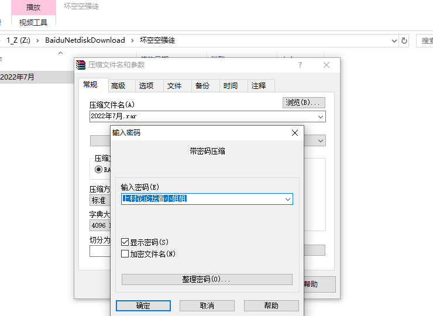433x316 pixels.
Task: Navigate to BaiduNetdiskDownload in the breadcrumb
Action: coord(85,40)
